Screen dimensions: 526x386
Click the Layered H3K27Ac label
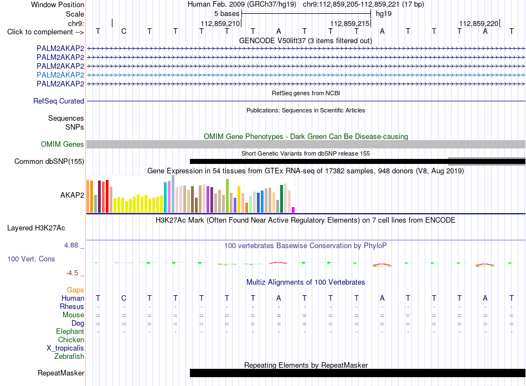(x=36, y=228)
